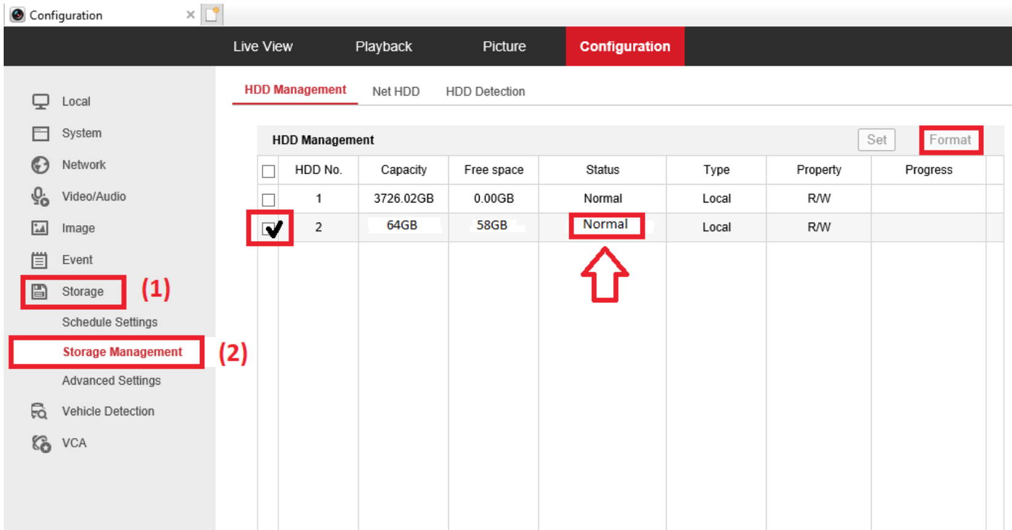Open the Picture page
1012x530 pixels.
tap(504, 47)
